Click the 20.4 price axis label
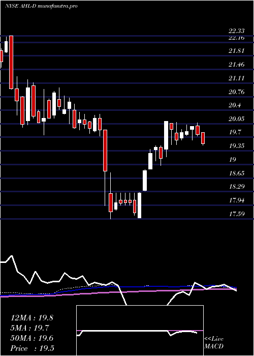Screen dimensions: 254x356 [x=235, y=105]
